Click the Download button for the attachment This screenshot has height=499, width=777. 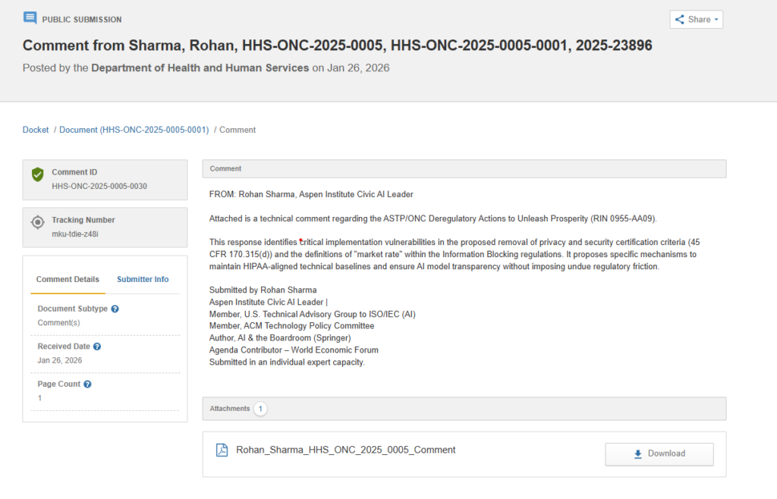pyautogui.click(x=659, y=453)
